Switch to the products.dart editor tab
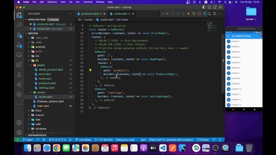The height and width of the screenshot is (155, 276). (91, 13)
